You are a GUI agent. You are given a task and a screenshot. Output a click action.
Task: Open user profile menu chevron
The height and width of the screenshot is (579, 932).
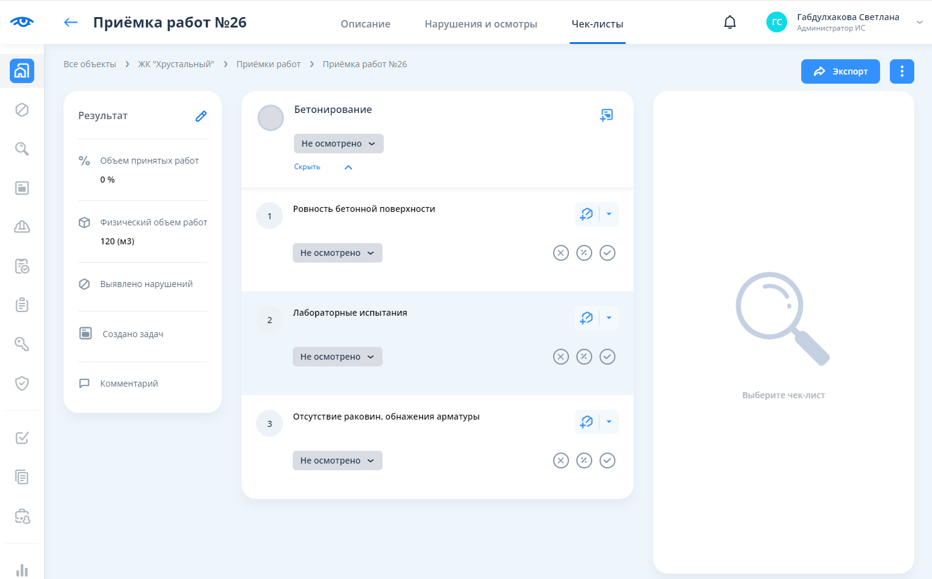tap(919, 23)
